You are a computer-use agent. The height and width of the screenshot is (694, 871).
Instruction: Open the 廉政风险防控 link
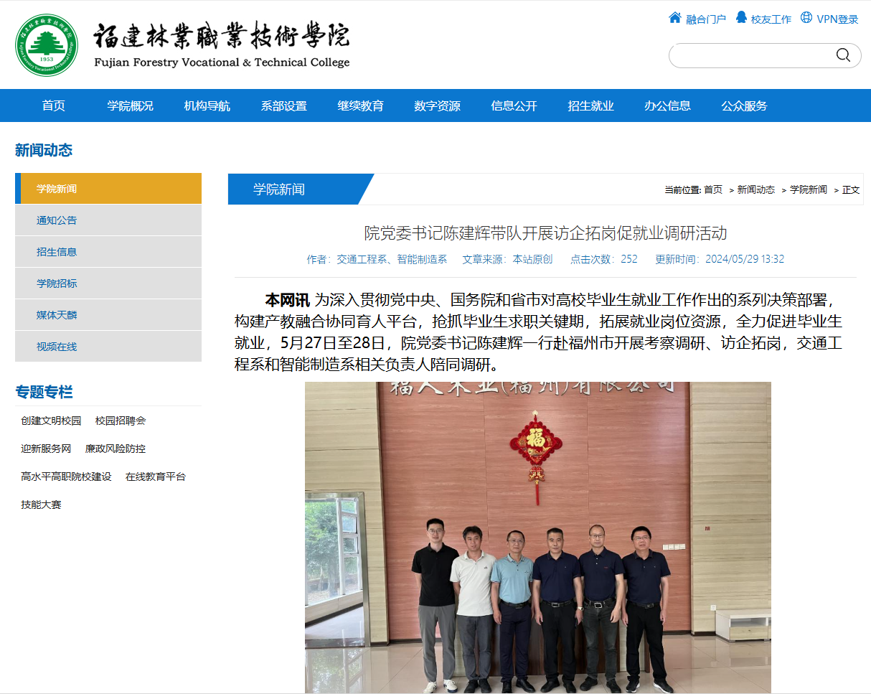tap(116, 449)
